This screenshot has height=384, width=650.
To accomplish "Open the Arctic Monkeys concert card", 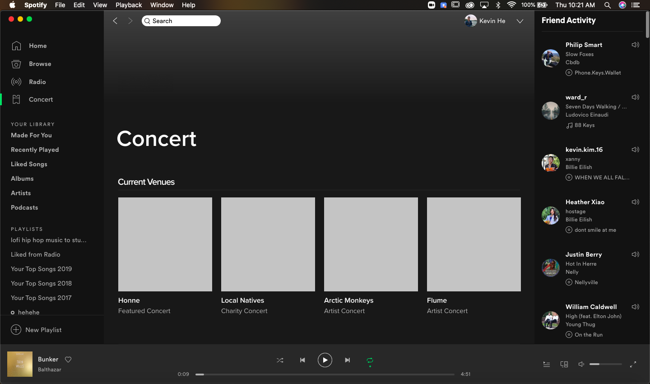I will pyautogui.click(x=371, y=256).
